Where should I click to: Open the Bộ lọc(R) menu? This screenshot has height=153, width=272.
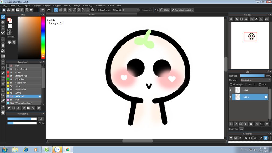click(x=36, y=6)
